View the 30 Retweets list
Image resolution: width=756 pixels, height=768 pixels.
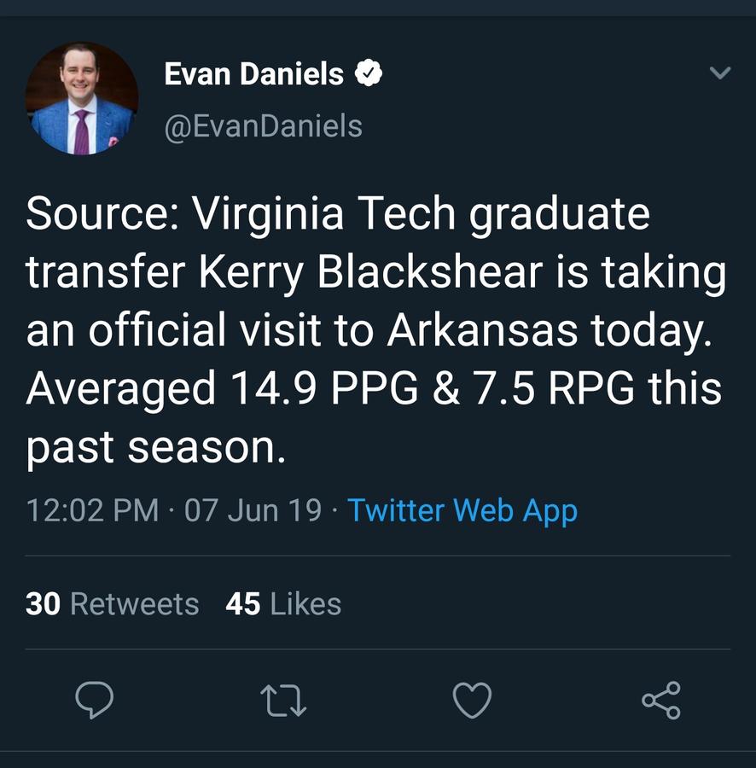point(113,604)
